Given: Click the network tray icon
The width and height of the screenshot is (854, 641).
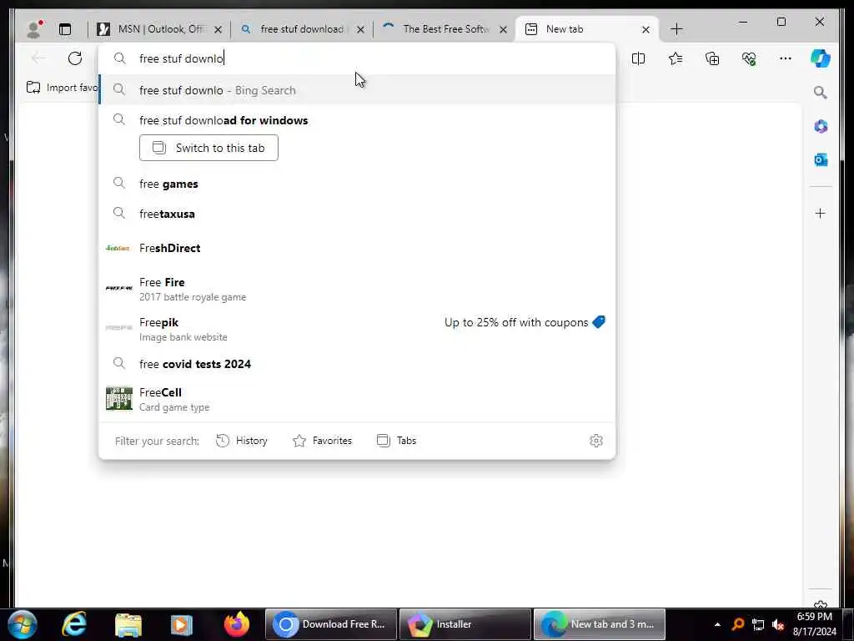Looking at the screenshot, I should point(757,624).
